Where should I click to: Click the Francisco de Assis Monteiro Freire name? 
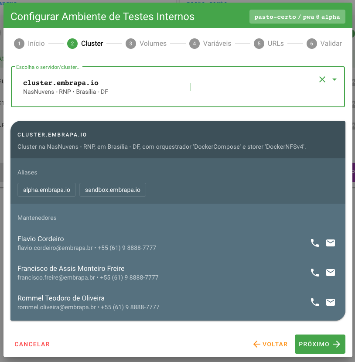(x=71, y=269)
